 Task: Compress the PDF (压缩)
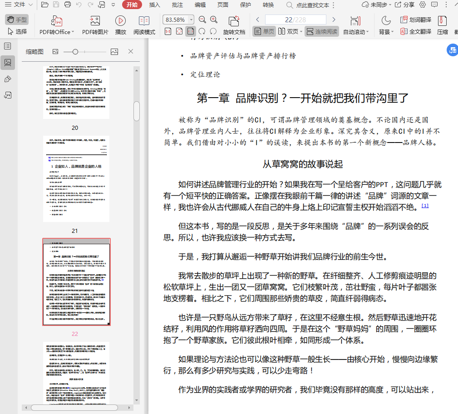(442, 25)
